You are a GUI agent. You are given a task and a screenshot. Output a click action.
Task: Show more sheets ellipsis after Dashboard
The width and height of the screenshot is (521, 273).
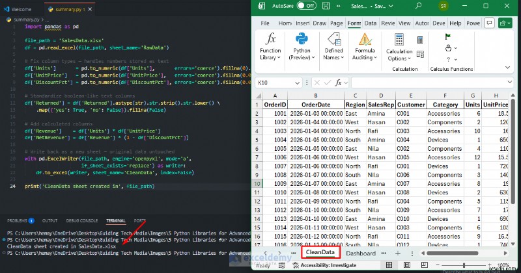pyautogui.click(x=384, y=253)
